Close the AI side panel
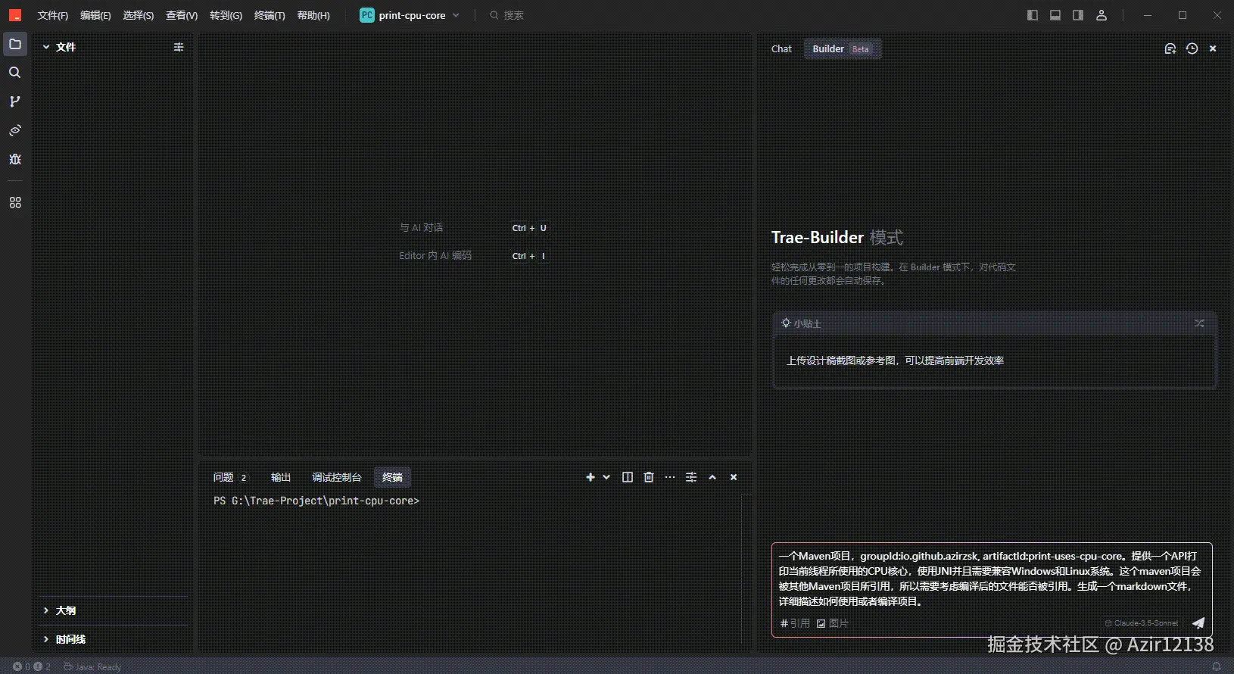This screenshot has width=1234, height=674. [x=1213, y=48]
